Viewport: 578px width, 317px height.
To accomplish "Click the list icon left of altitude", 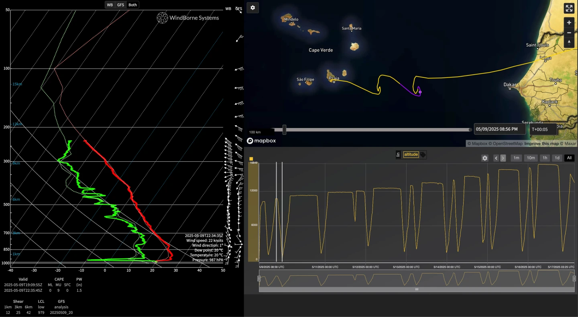I will (398, 154).
